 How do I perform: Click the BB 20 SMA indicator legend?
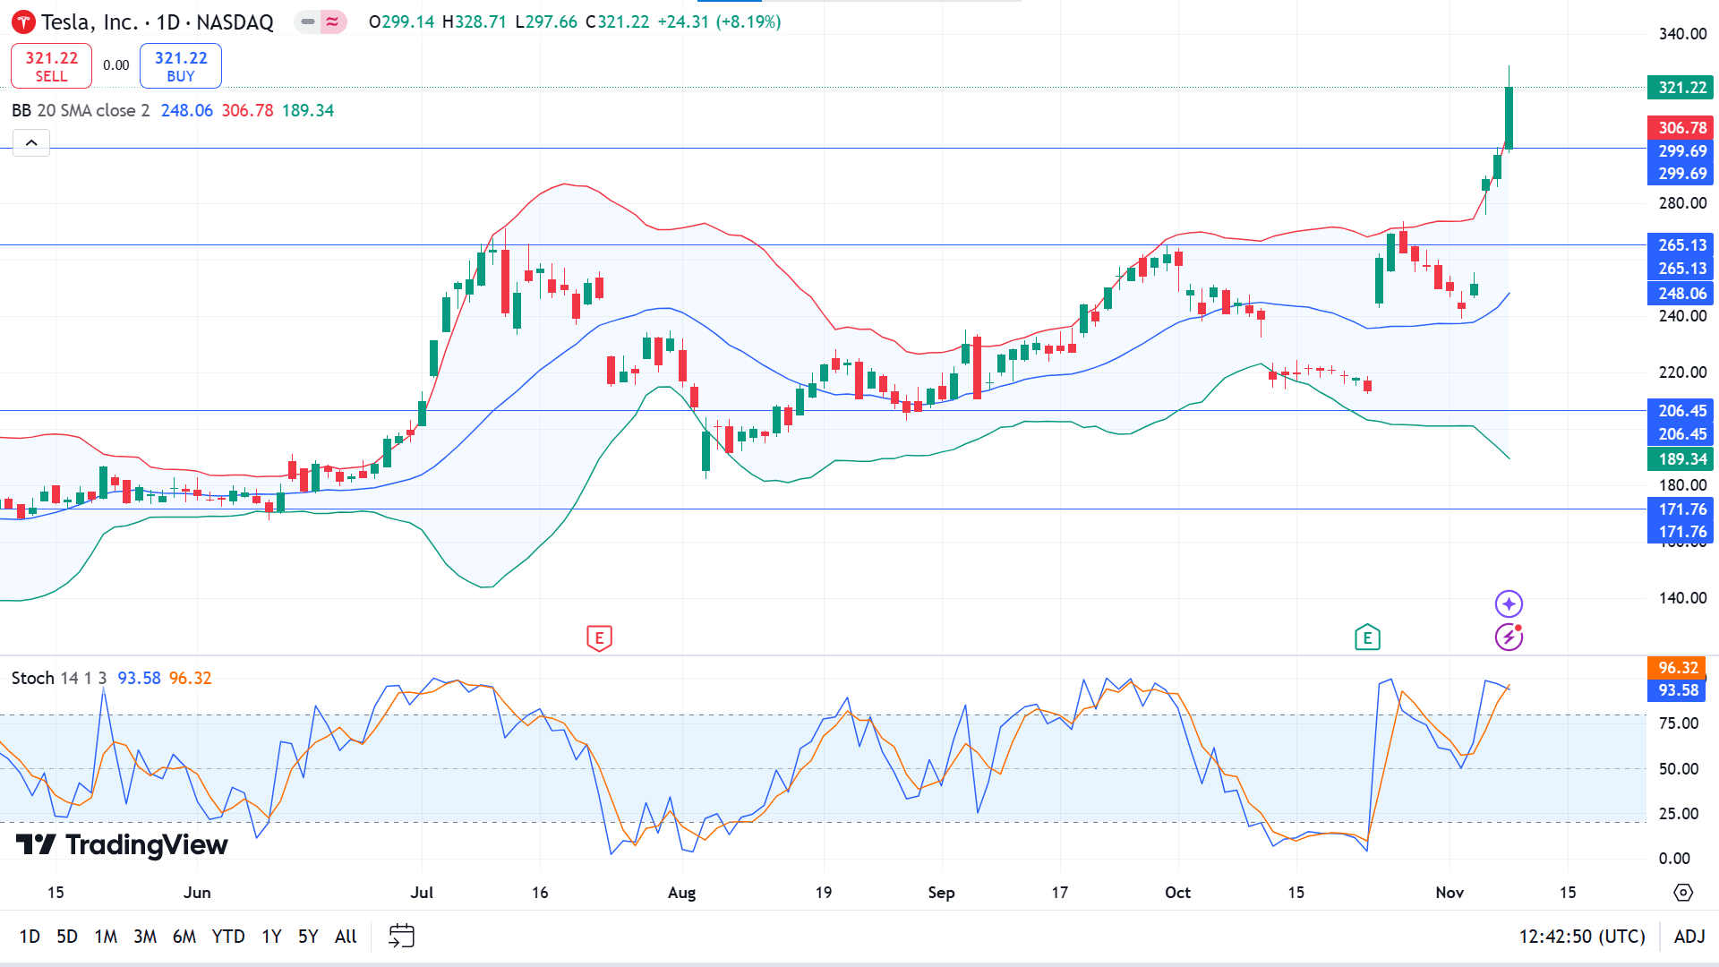[x=81, y=110]
